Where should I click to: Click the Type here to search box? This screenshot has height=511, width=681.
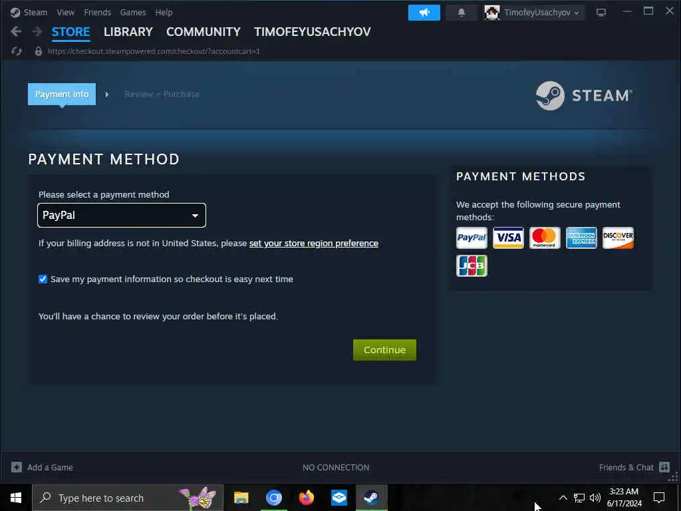[128, 498]
